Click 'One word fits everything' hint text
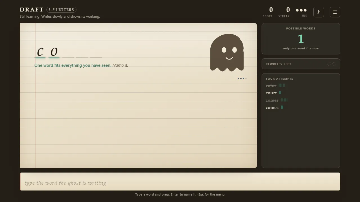 click(73, 65)
